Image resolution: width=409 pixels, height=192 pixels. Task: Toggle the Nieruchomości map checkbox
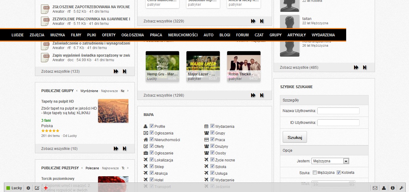click(x=152, y=140)
